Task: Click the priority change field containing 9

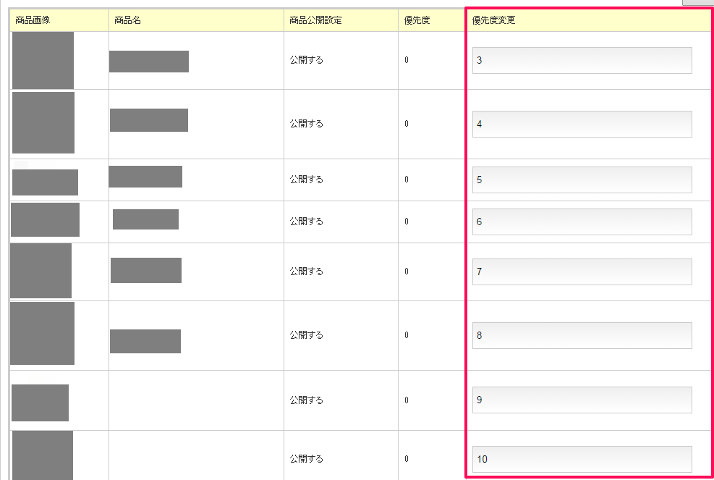Action: 582,400
